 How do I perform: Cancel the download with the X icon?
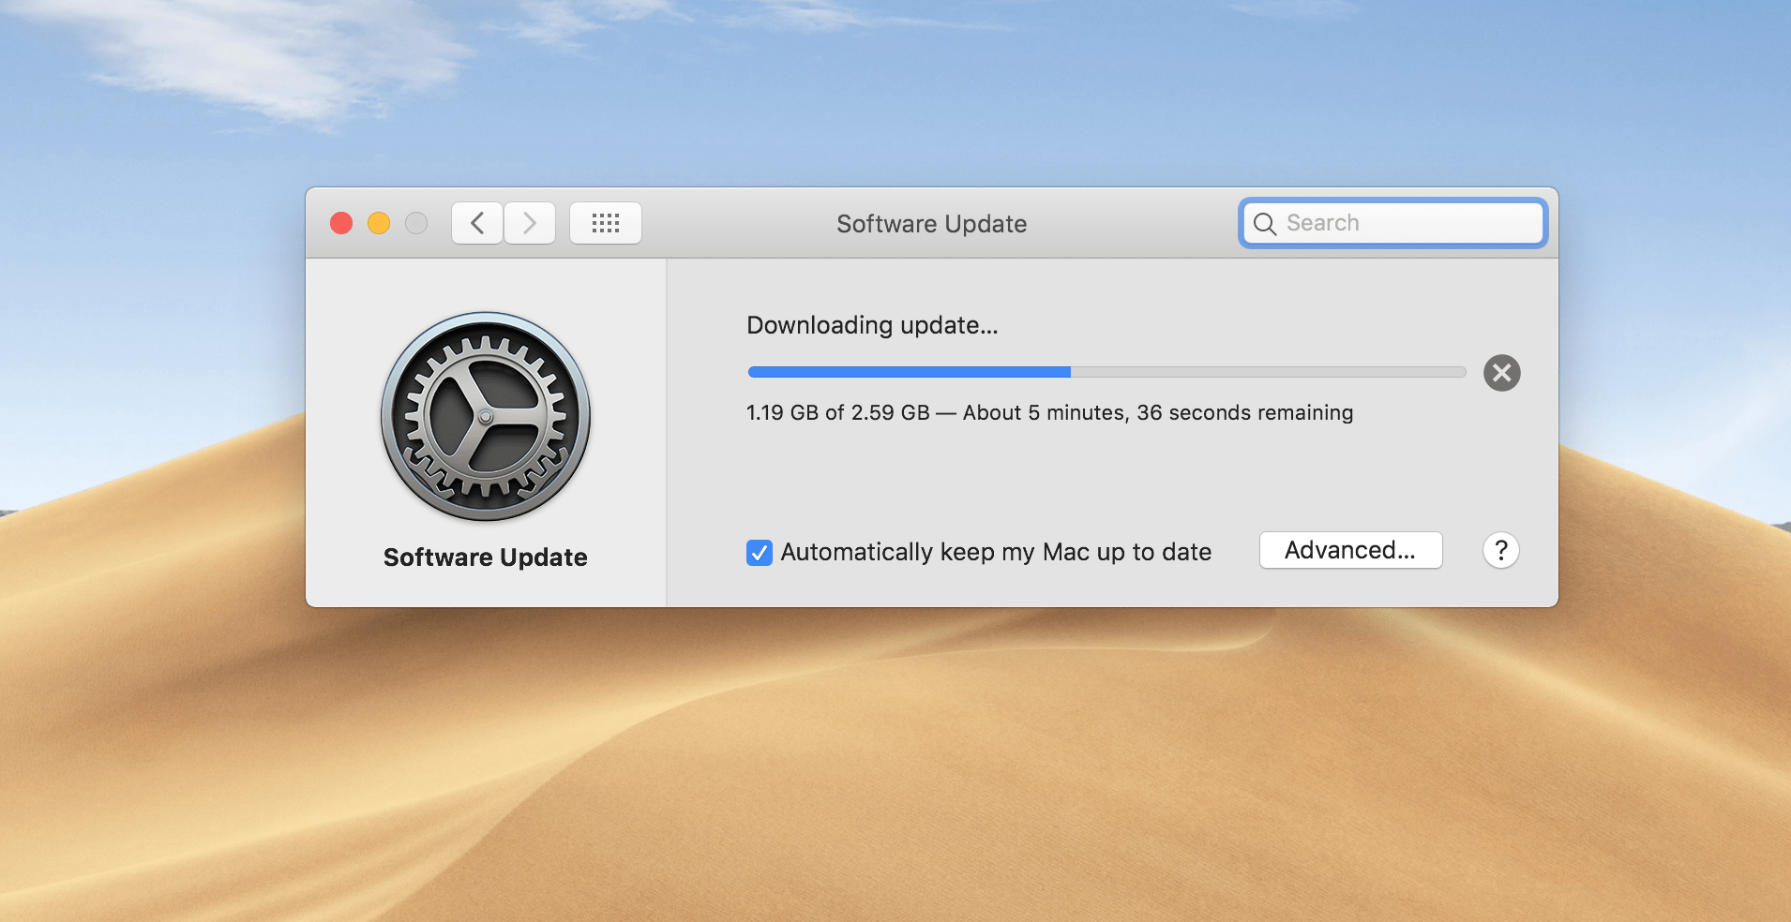click(1501, 373)
